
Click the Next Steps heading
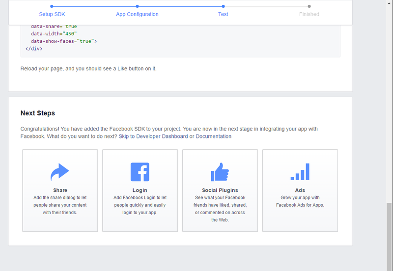pyautogui.click(x=38, y=113)
